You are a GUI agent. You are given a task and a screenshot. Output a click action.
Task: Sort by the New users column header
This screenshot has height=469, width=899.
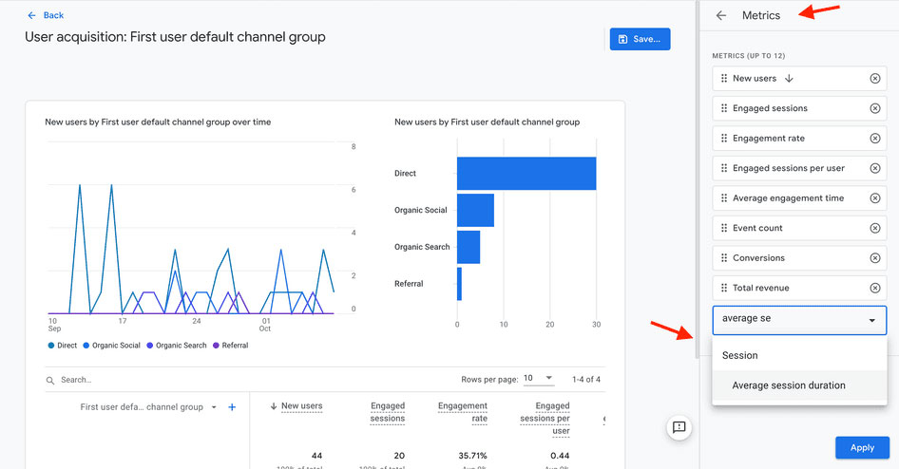[301, 406]
